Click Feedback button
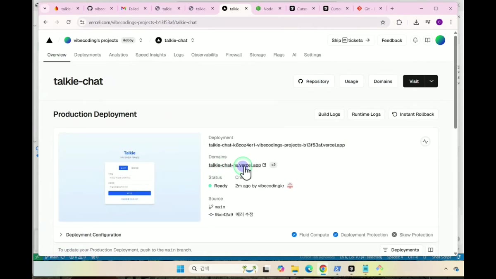This screenshot has width=496, height=279. [392, 40]
